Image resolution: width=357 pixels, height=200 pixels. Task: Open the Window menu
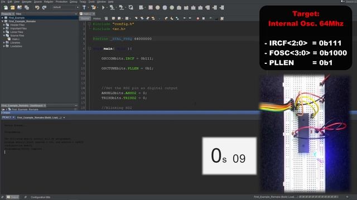102,2
